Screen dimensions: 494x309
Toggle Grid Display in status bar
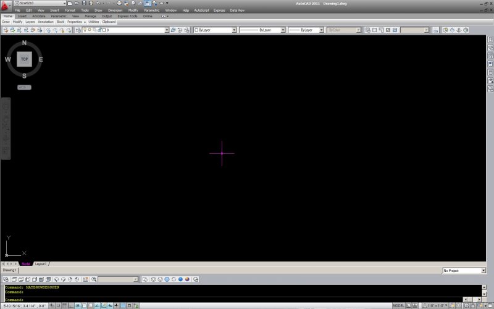[65, 306]
